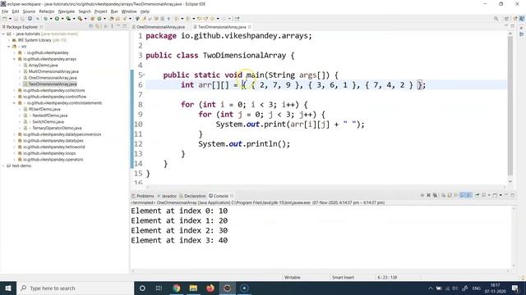Click the Save icon in toolbar
Viewport: 526px width, 295px height.
(16, 18)
